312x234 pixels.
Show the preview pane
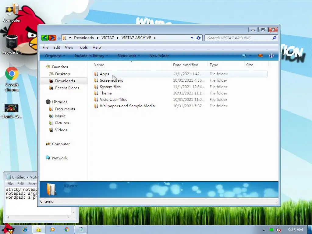(x=261, y=55)
